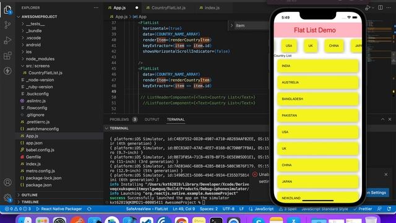Screen dimensions: 396x223
Task: Click the Run Code play icon
Action: [x=369, y=7]
